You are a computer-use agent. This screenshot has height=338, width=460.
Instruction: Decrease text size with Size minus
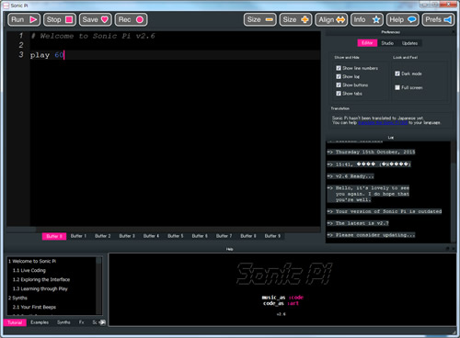pyautogui.click(x=260, y=19)
